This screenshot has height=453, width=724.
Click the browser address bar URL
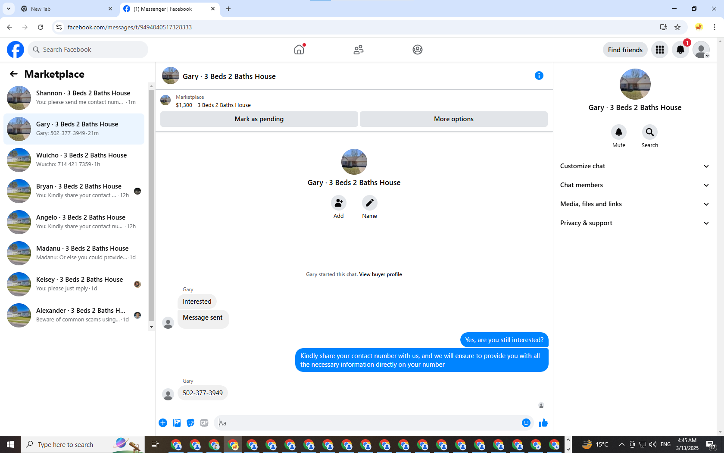click(x=130, y=27)
